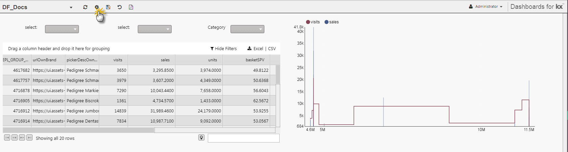The width and height of the screenshot is (568, 152).
Task: Sort by the visits column header
Action: tap(118, 60)
